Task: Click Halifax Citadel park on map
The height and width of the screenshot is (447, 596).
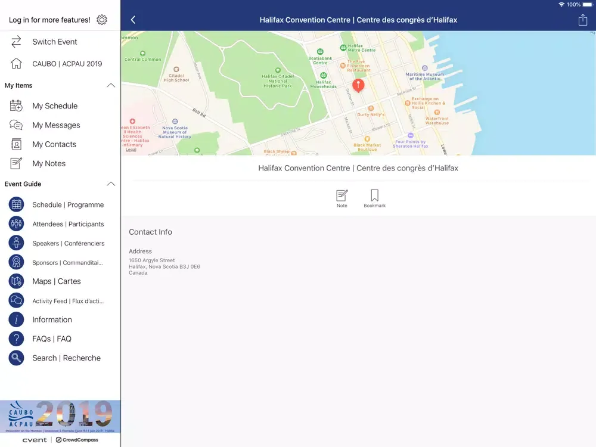Action: coord(278,79)
